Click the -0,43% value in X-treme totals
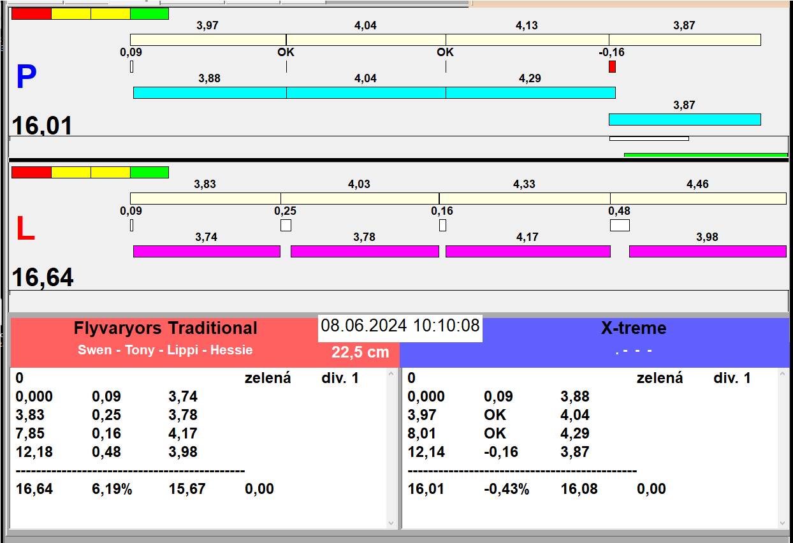793x543 pixels. [507, 489]
